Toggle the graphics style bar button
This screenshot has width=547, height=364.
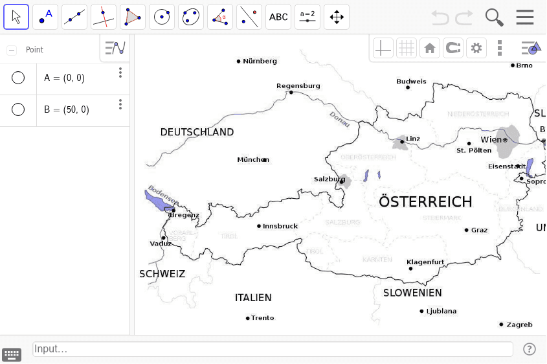click(531, 48)
